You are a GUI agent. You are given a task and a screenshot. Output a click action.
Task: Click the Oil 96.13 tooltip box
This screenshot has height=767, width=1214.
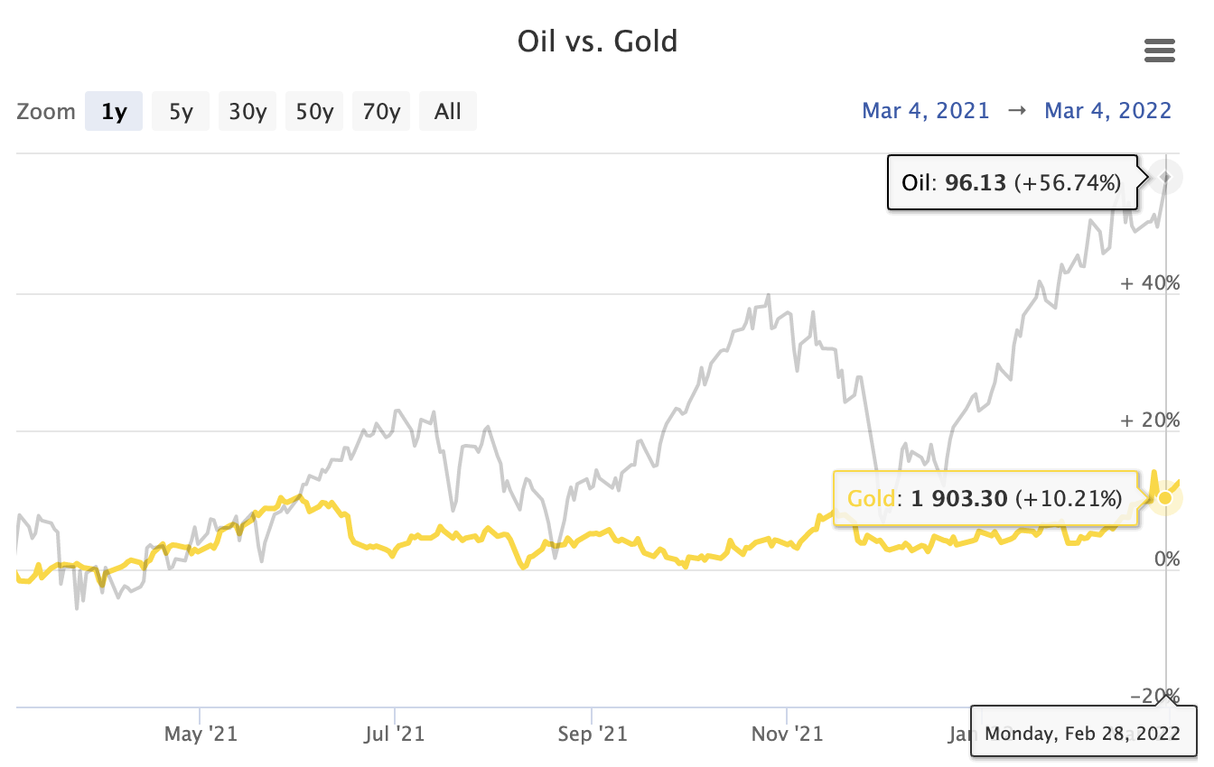coord(1011,183)
